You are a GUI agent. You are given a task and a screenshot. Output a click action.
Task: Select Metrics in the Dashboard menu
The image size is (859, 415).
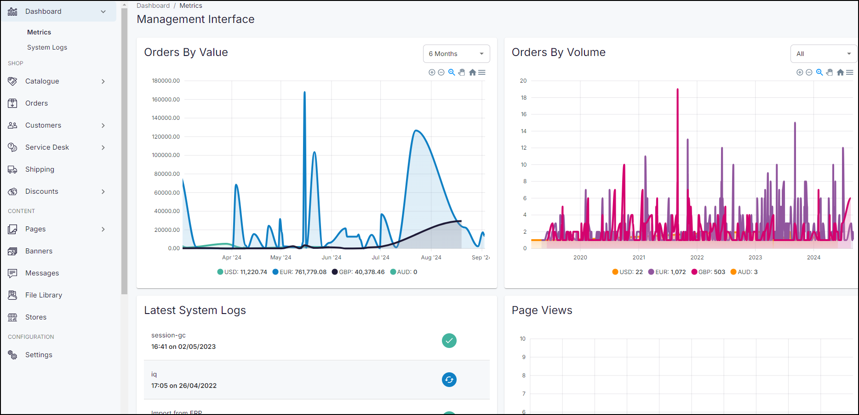click(39, 32)
